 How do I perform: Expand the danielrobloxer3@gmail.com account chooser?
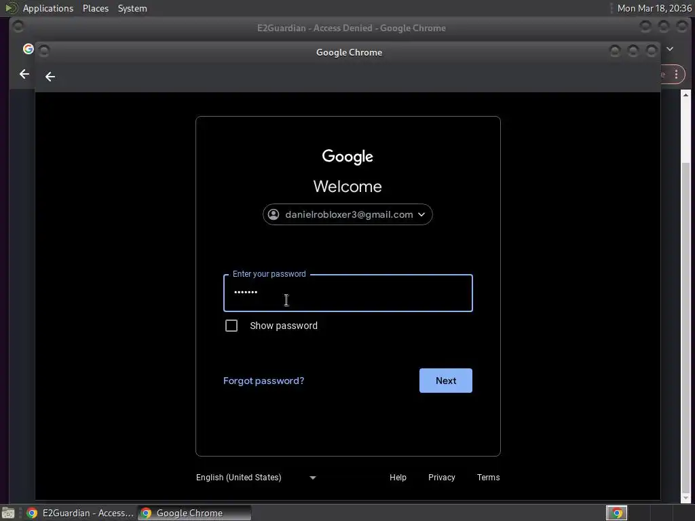pyautogui.click(x=347, y=214)
